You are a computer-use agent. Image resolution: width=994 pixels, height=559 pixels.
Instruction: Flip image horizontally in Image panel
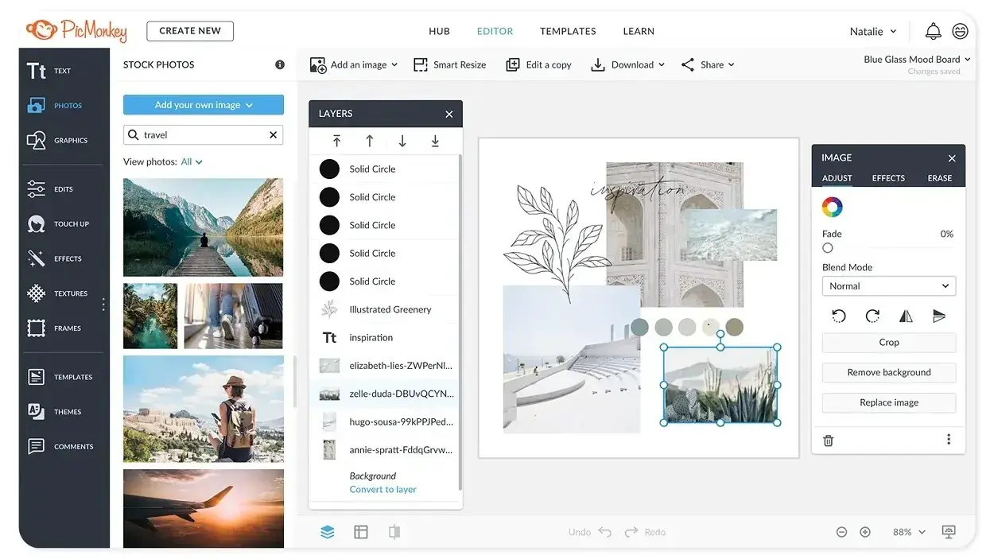click(x=906, y=316)
